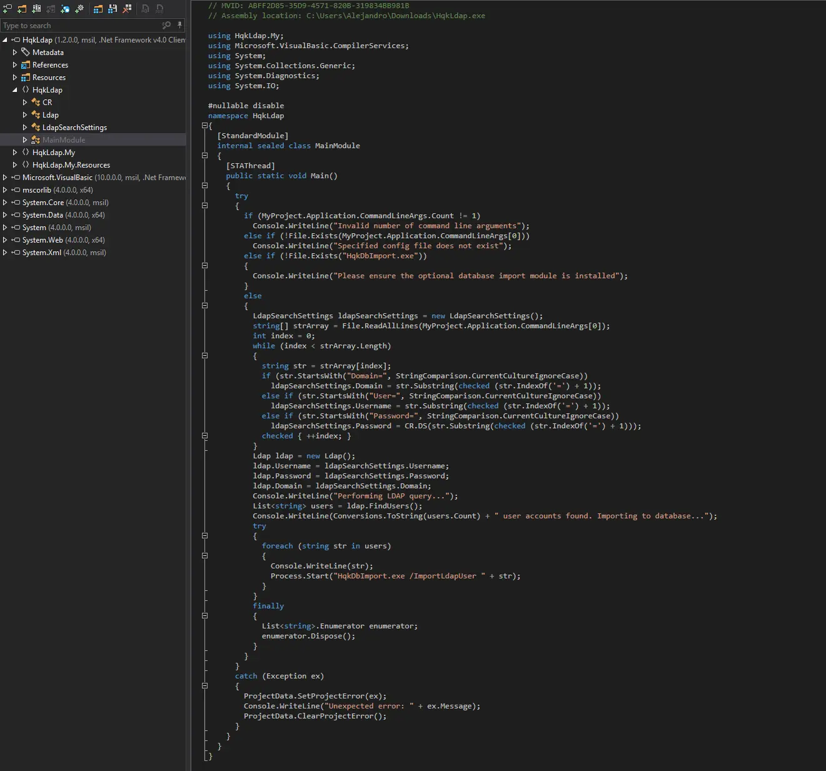Collapse the HqkLdap namespace node arrow
Image resolution: width=826 pixels, height=771 pixels.
(x=15, y=89)
